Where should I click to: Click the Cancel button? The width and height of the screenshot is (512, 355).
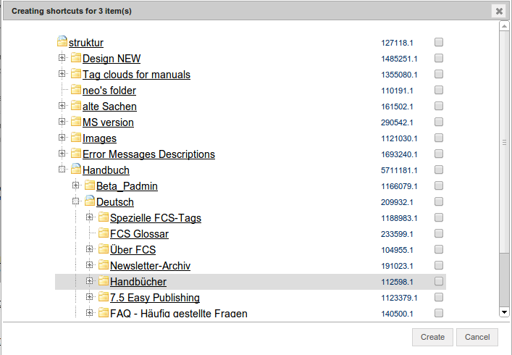[477, 337]
